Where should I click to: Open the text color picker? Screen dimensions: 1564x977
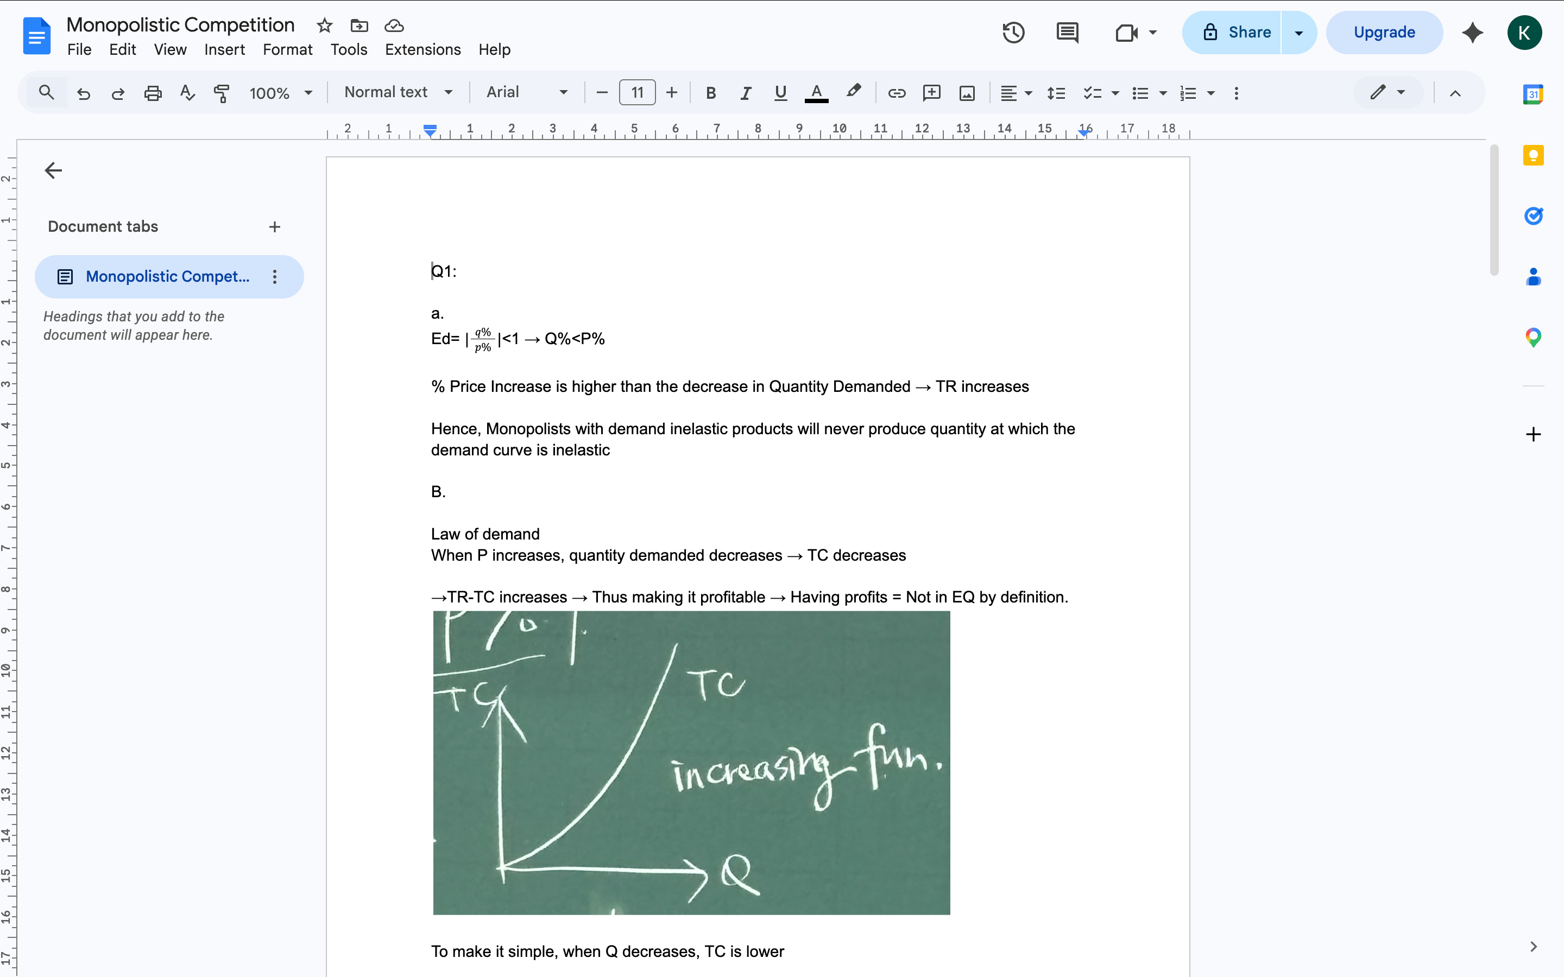pos(816,93)
